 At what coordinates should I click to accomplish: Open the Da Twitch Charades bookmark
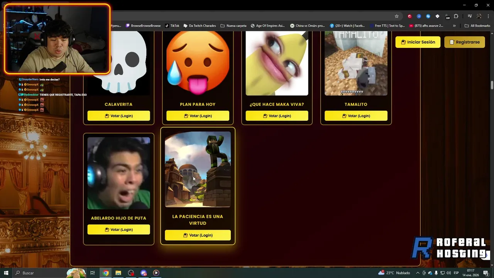(x=200, y=26)
